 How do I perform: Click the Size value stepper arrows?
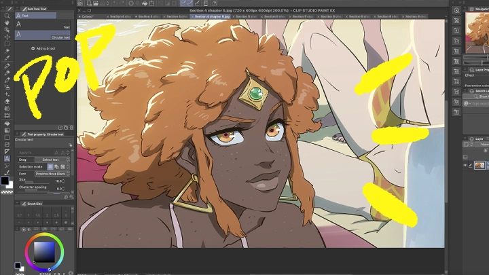click(x=64, y=181)
